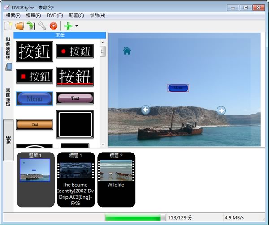The width and height of the screenshot is (269, 225).
Task: Open the DVD(D) menu
Action: click(x=55, y=16)
